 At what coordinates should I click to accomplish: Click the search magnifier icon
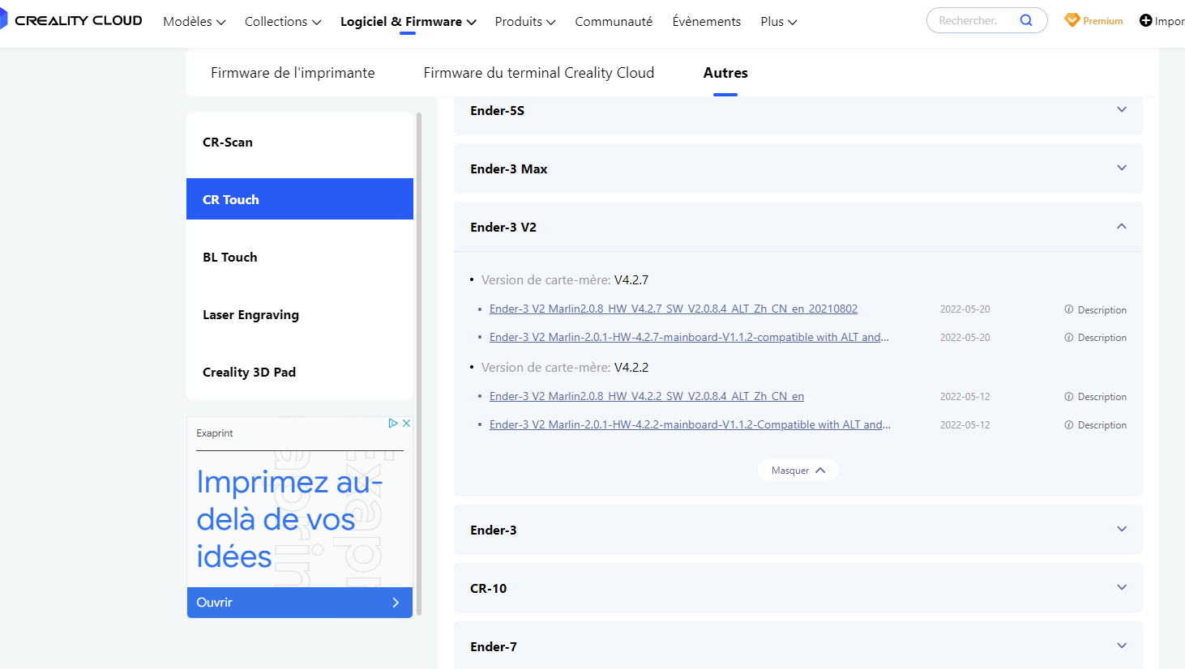pyautogui.click(x=1026, y=20)
